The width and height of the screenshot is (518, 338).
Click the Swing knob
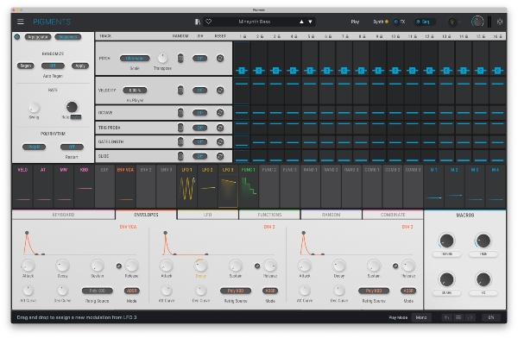[x=34, y=107]
